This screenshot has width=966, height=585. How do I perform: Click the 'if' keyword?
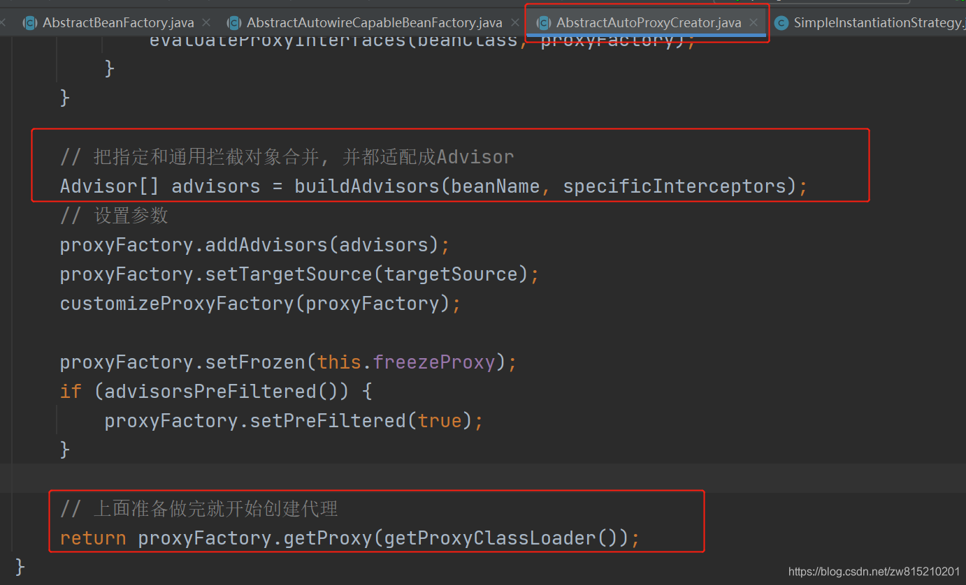(x=71, y=392)
